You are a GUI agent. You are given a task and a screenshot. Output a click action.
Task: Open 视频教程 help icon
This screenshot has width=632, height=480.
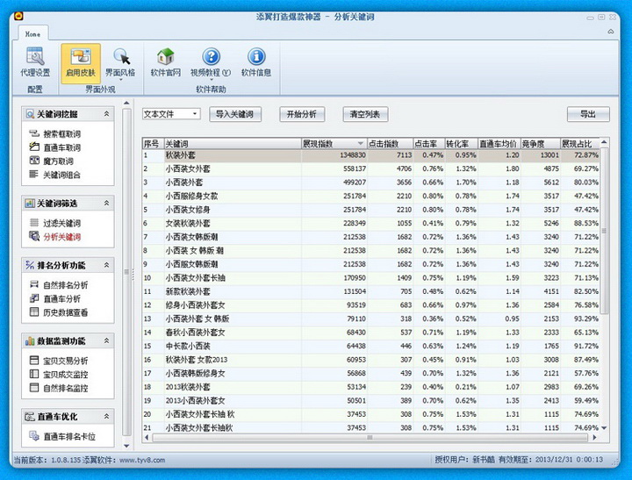211,63
